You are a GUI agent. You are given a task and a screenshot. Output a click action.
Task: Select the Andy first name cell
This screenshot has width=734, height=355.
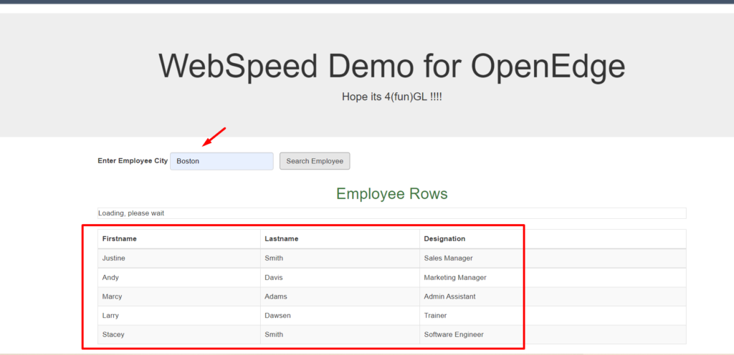pos(110,277)
